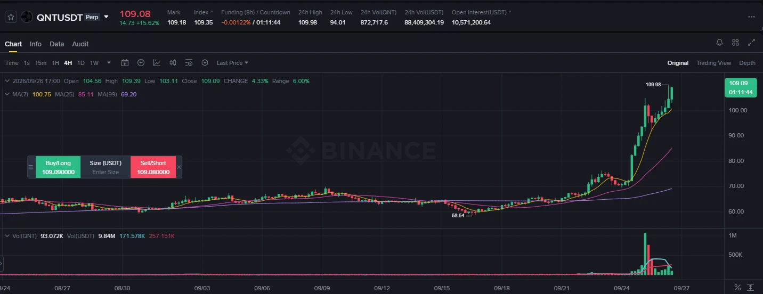
Task: Select the 15m interval
Action: tap(40, 63)
